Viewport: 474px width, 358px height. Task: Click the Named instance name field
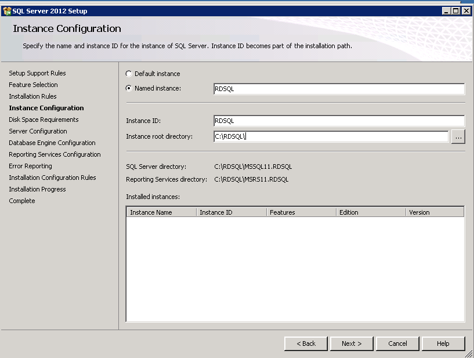click(339, 89)
